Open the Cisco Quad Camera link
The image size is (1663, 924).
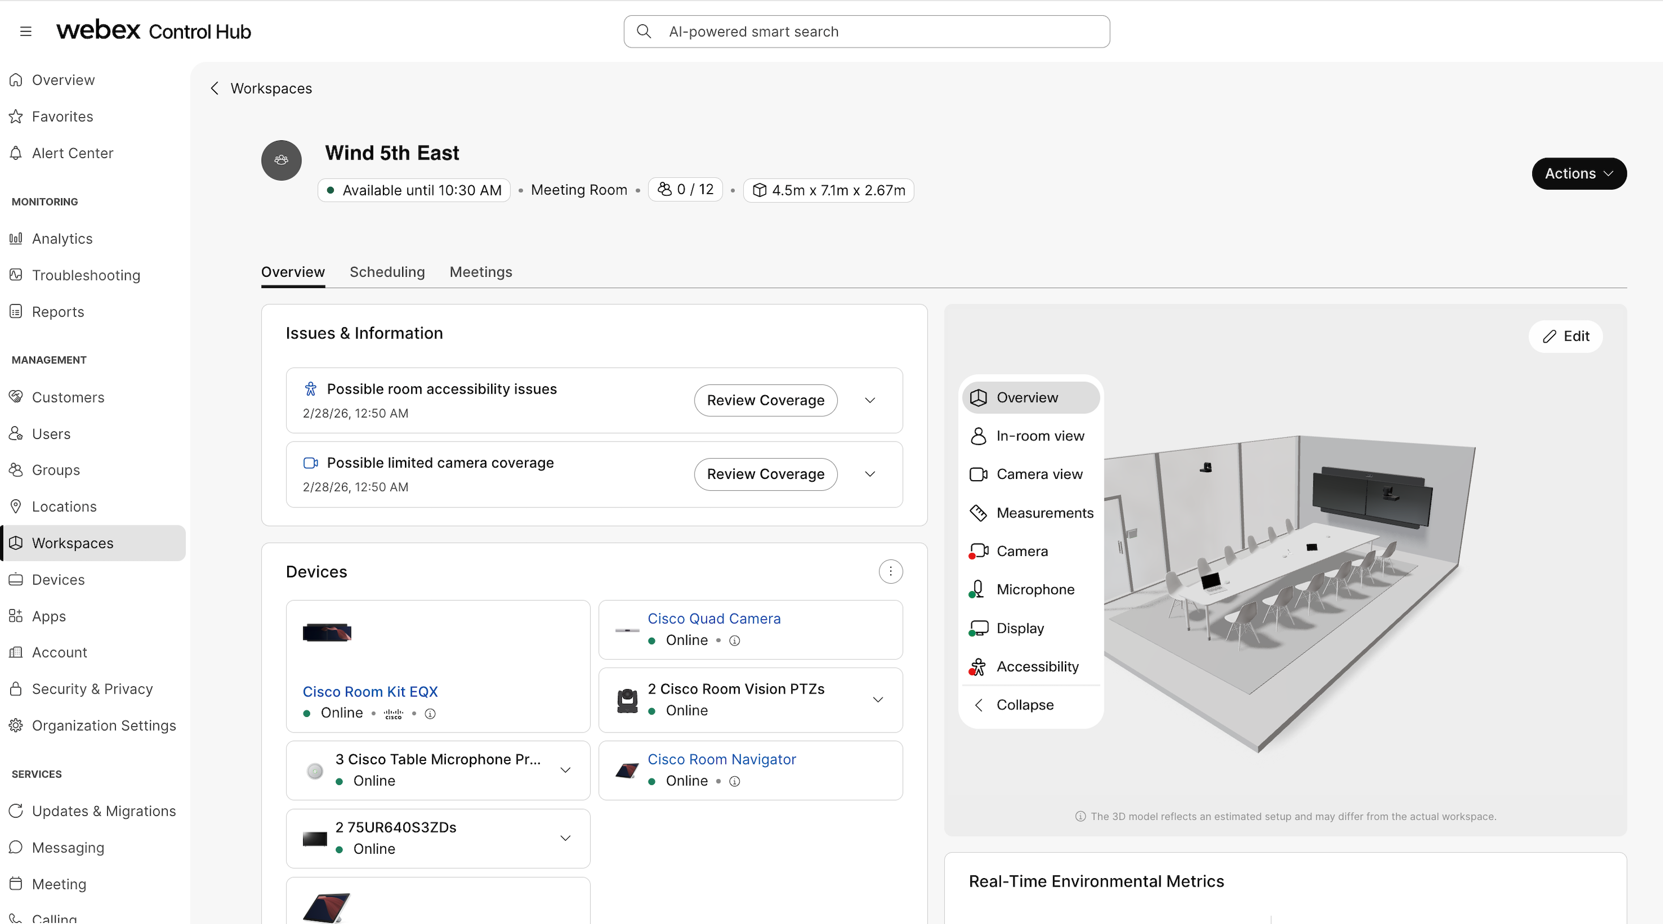click(x=714, y=618)
